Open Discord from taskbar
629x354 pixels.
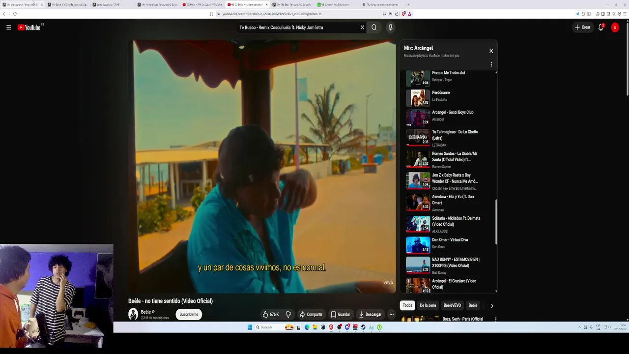pyautogui.click(x=347, y=327)
